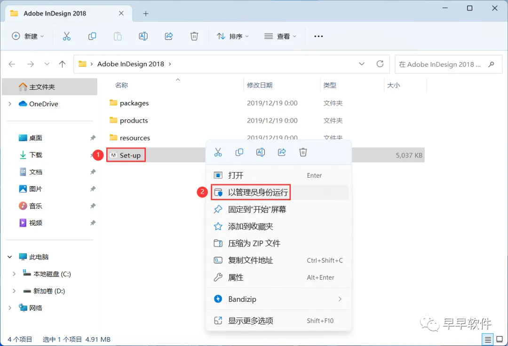Maximize the Explorer window
Screen dimensions: 508x346
coord(469,8)
